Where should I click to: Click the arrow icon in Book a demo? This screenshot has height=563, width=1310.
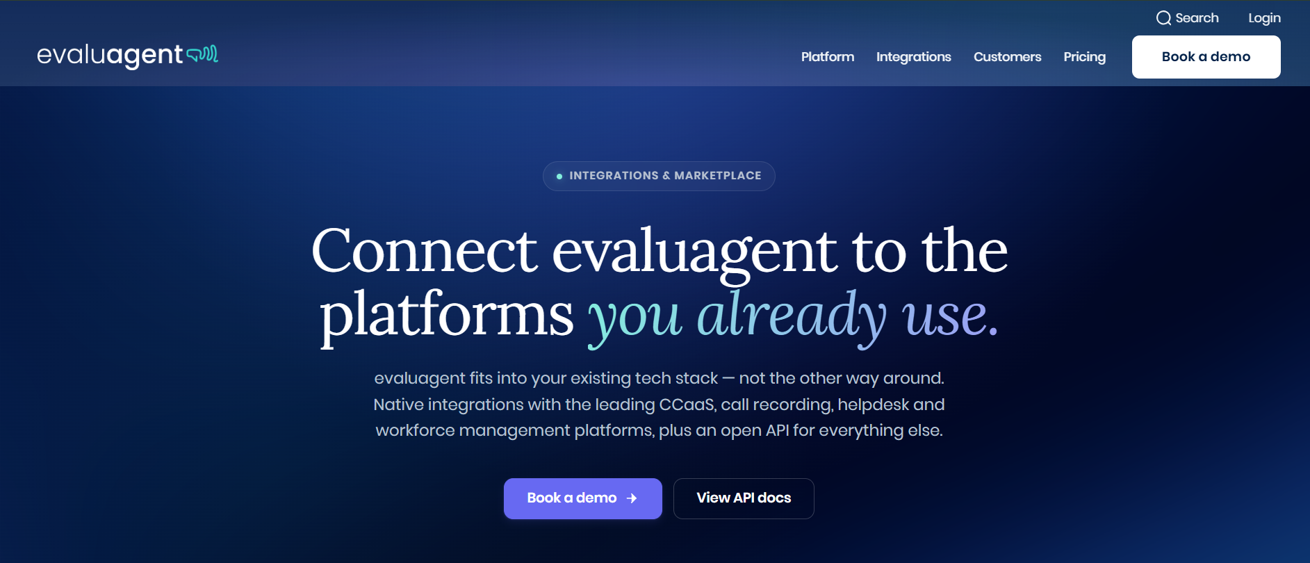(x=632, y=498)
